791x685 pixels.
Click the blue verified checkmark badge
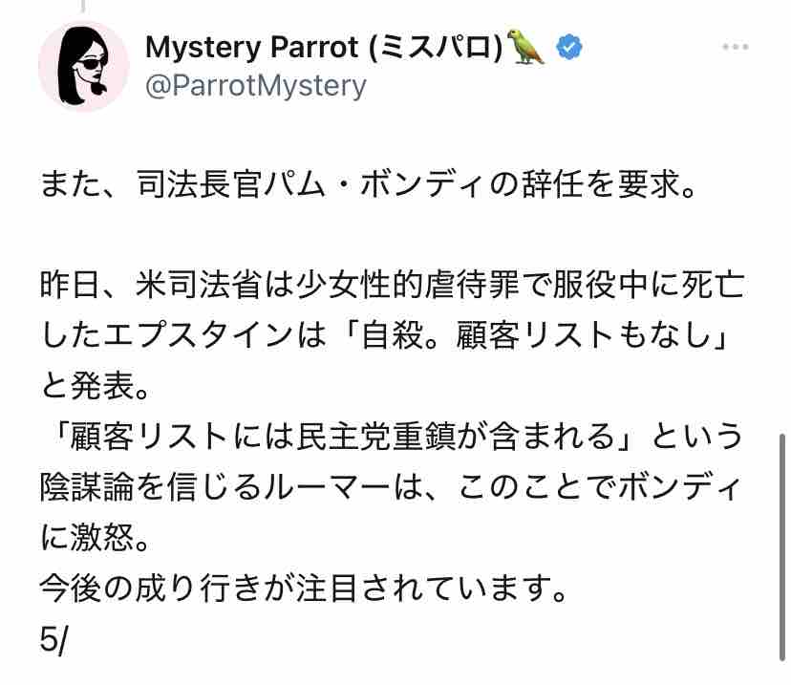coord(568,47)
